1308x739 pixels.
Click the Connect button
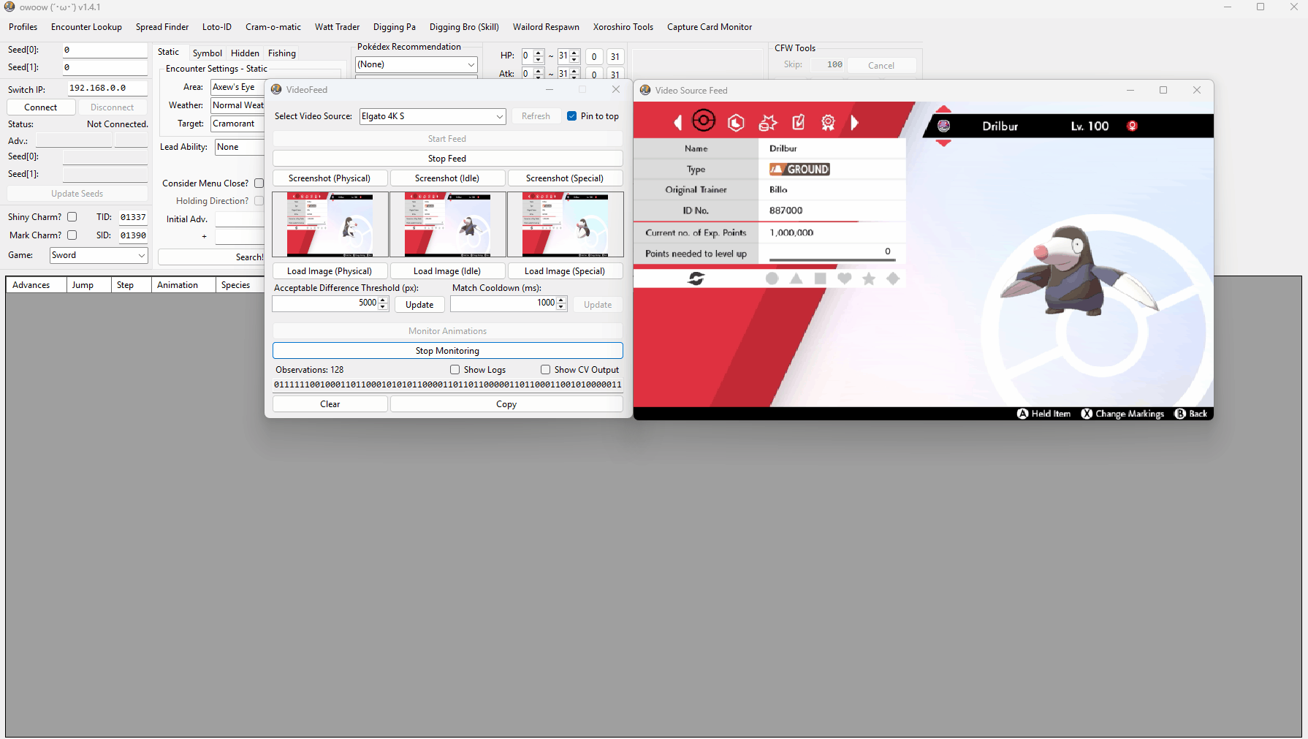pyautogui.click(x=41, y=107)
